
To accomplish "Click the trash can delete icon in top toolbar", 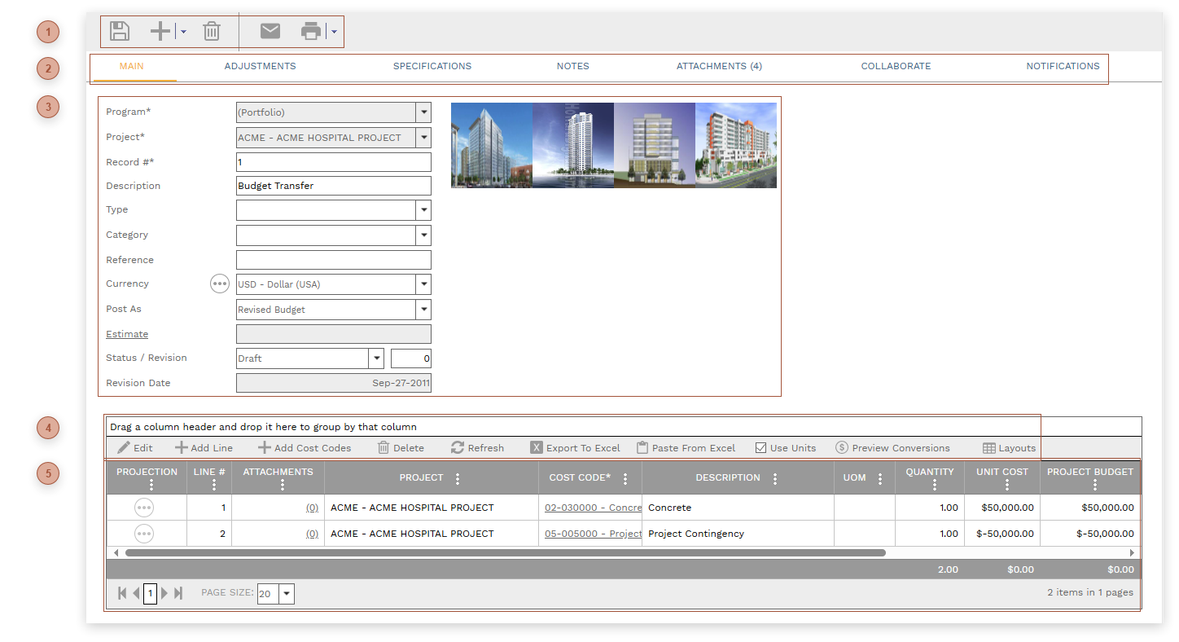I will (x=212, y=32).
